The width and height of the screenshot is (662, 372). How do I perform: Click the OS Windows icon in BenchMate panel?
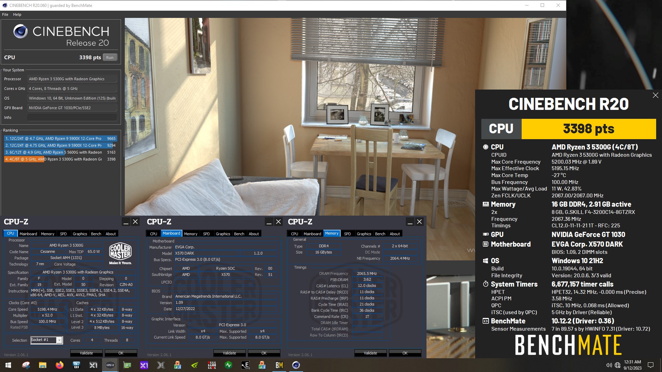485,261
